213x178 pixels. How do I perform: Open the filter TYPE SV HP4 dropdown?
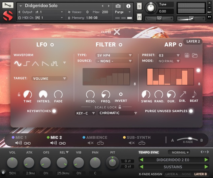coord(114,55)
